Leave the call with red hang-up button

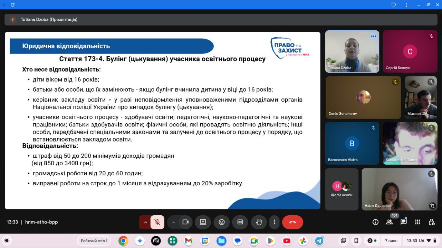pos(292,222)
